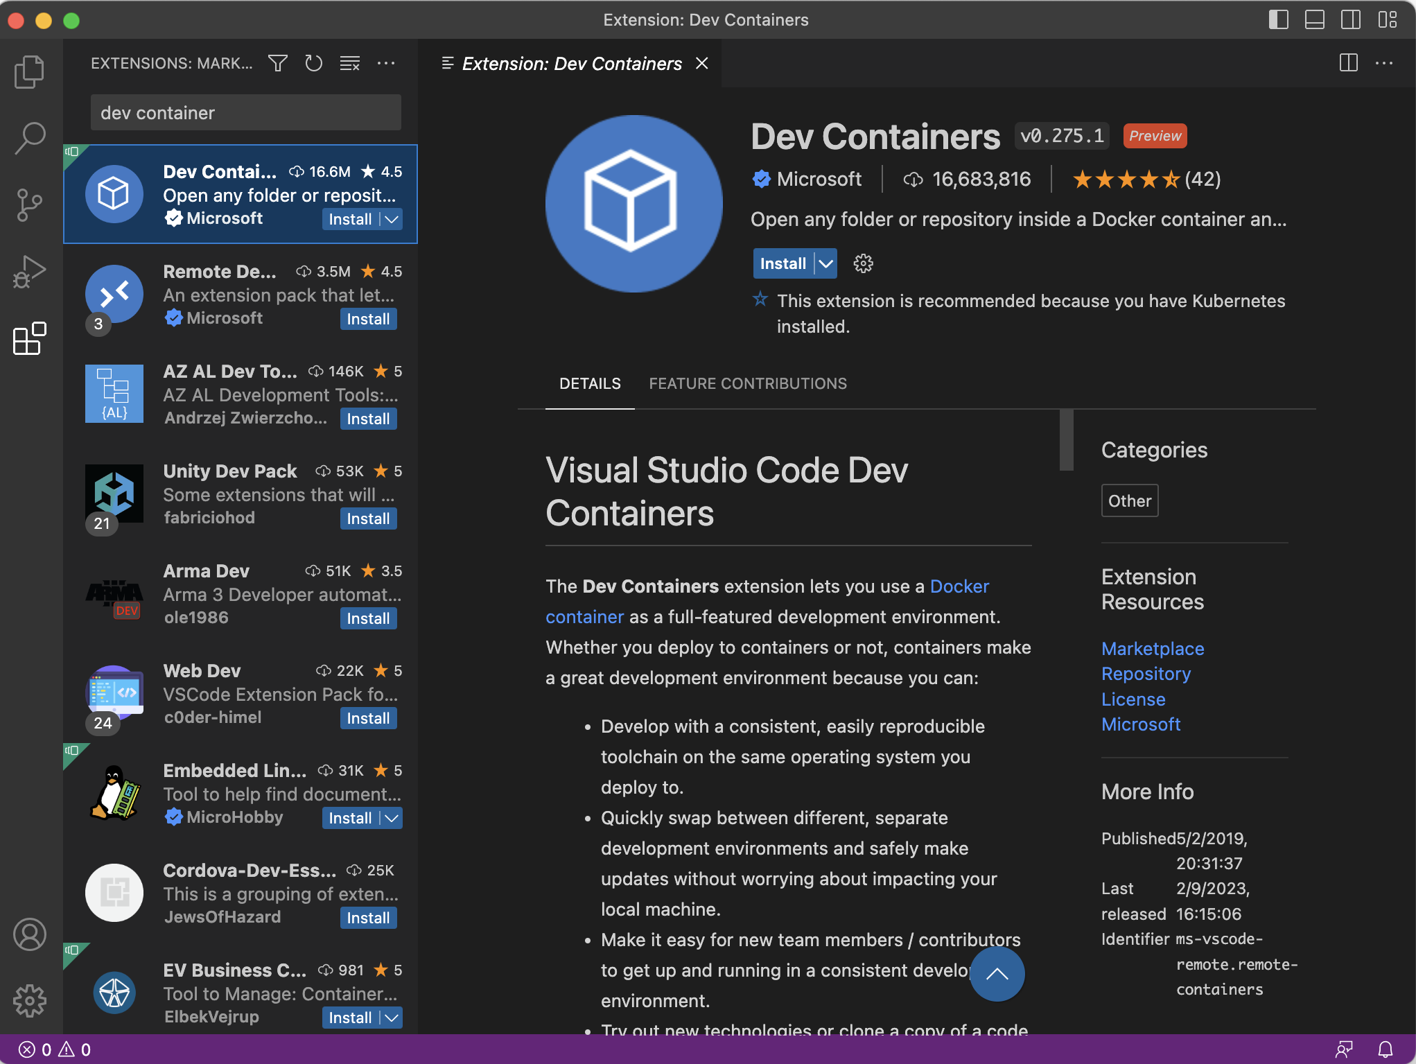Viewport: 1416px width, 1064px height.
Task: Open the Manage gear in the activity bar
Action: click(x=29, y=1000)
